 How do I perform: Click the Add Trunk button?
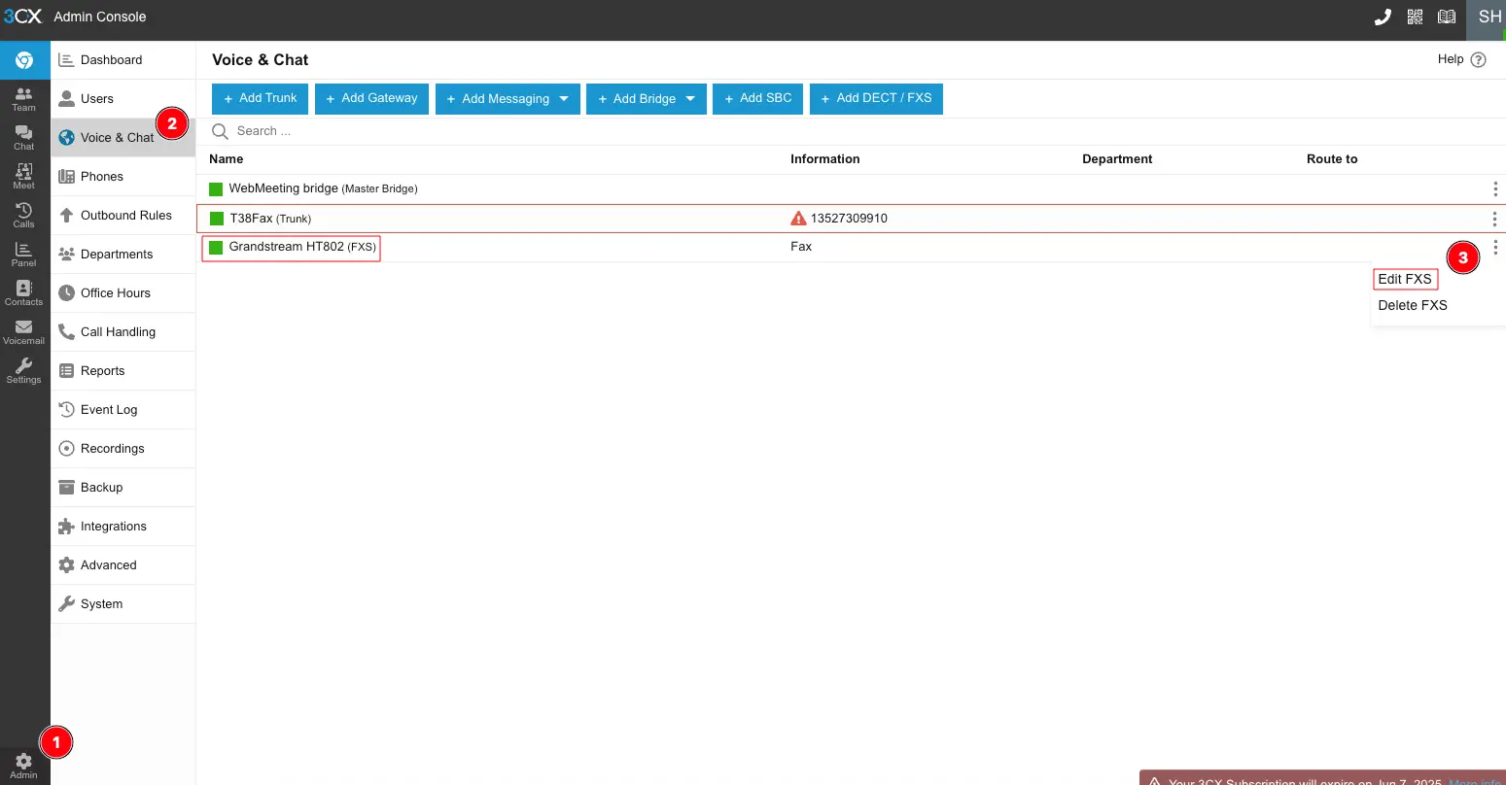tap(260, 98)
